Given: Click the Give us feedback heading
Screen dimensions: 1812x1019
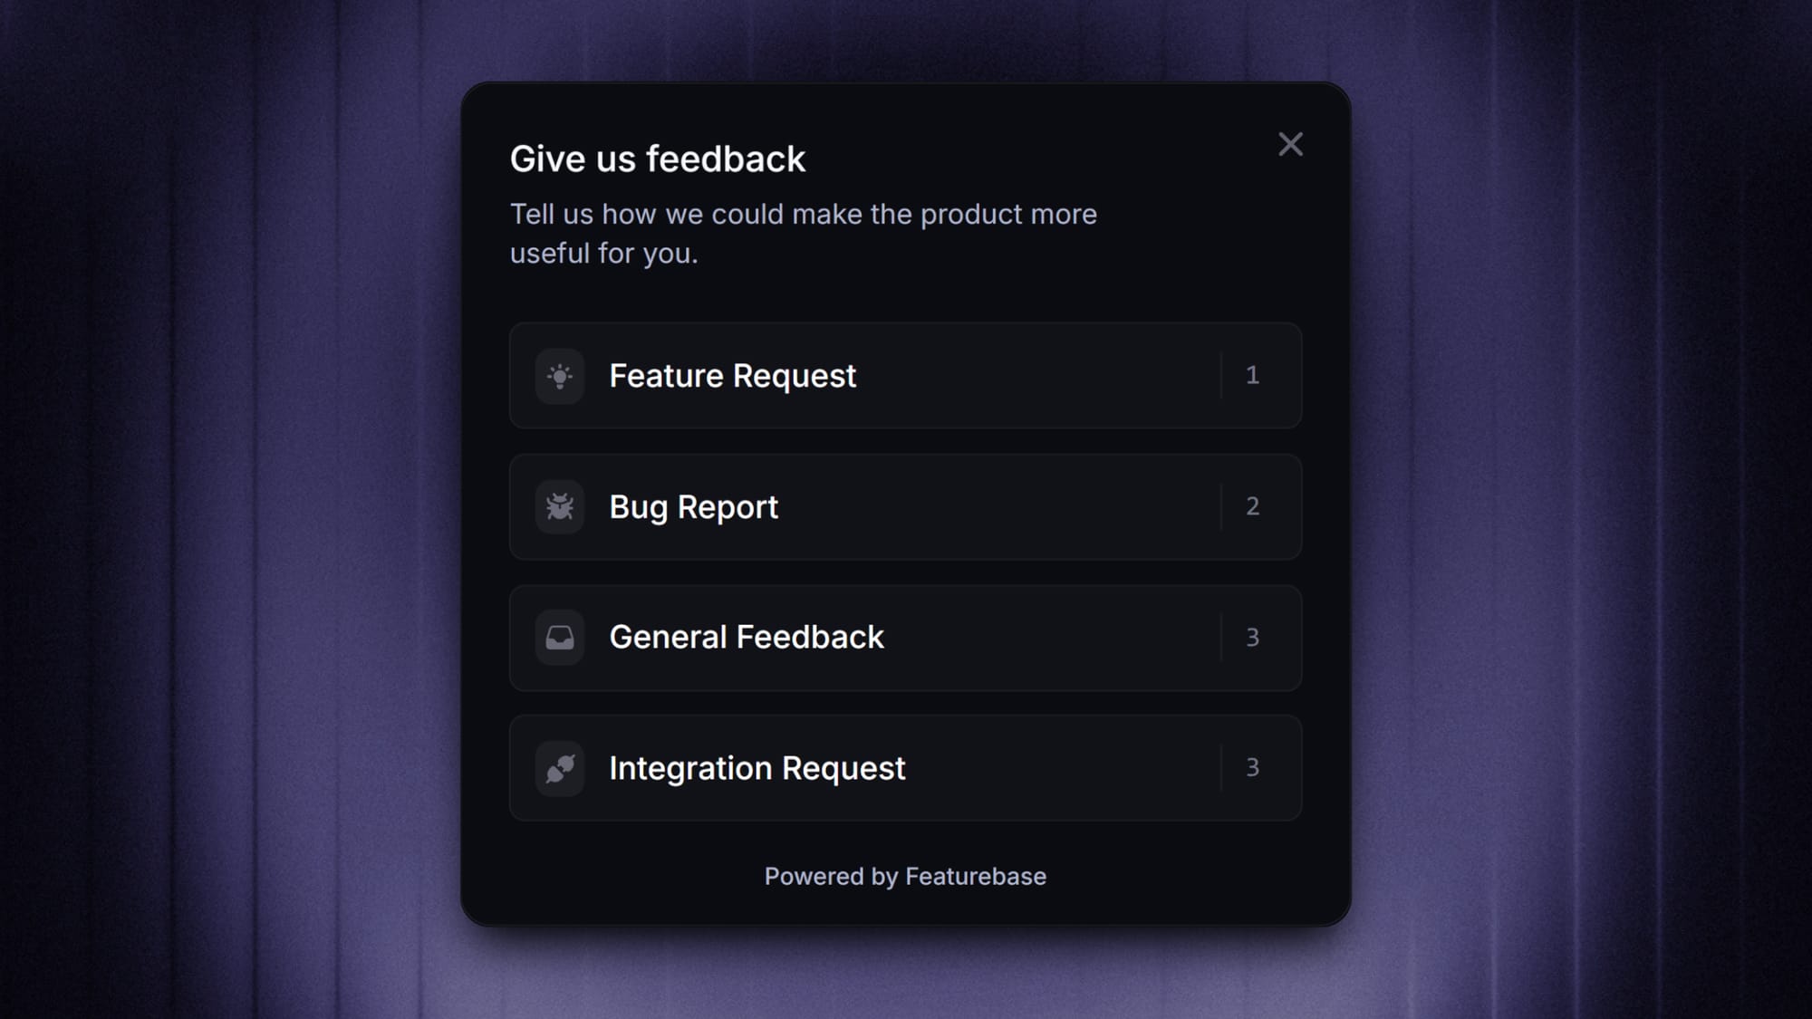Looking at the screenshot, I should (658, 159).
